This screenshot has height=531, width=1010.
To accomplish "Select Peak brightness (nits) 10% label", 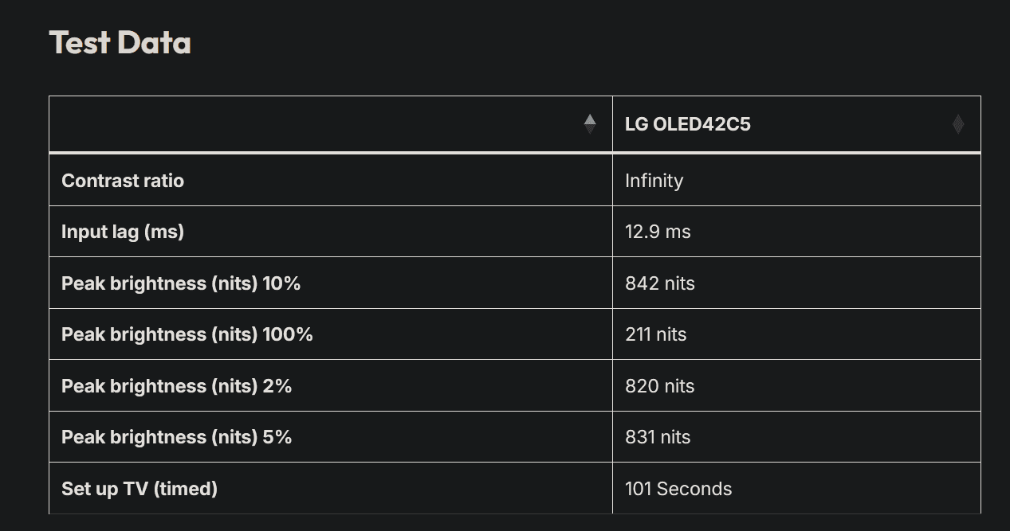I will pos(181,283).
